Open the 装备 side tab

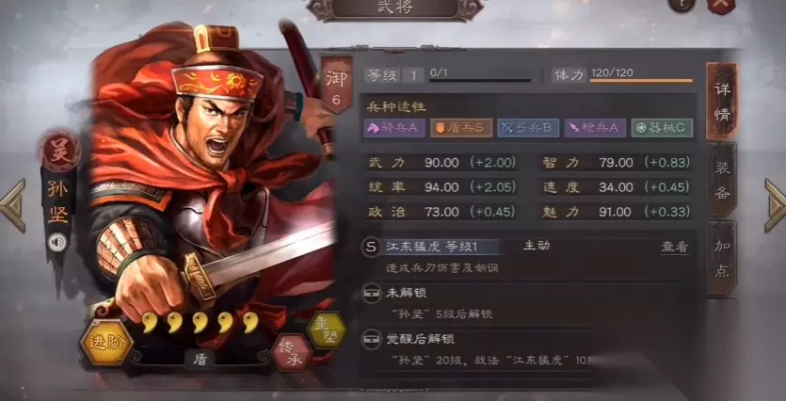tap(722, 180)
